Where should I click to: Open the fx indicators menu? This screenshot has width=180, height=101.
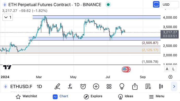(70, 86)
